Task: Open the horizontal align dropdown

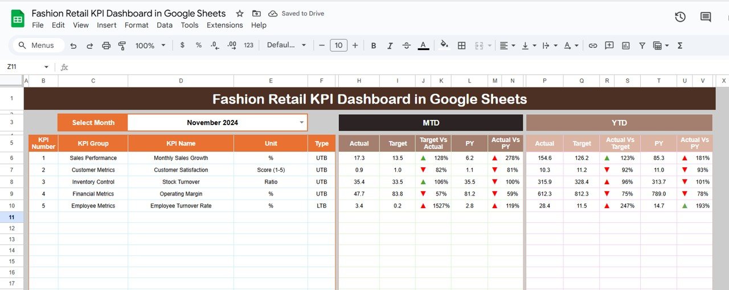Action: tap(507, 45)
